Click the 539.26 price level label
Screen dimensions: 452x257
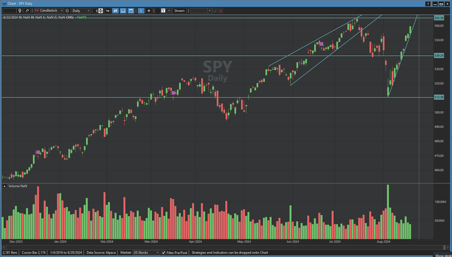click(439, 55)
